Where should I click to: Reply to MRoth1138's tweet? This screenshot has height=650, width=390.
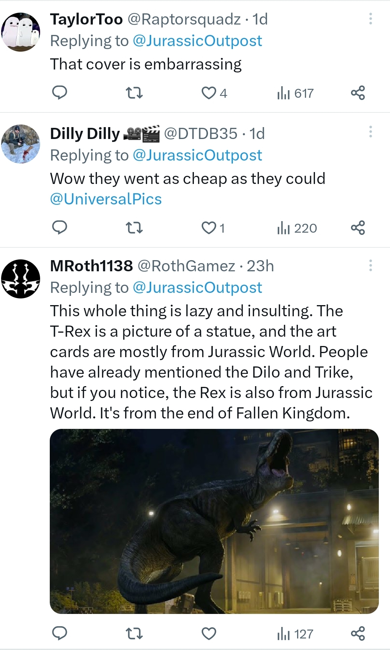point(59,633)
